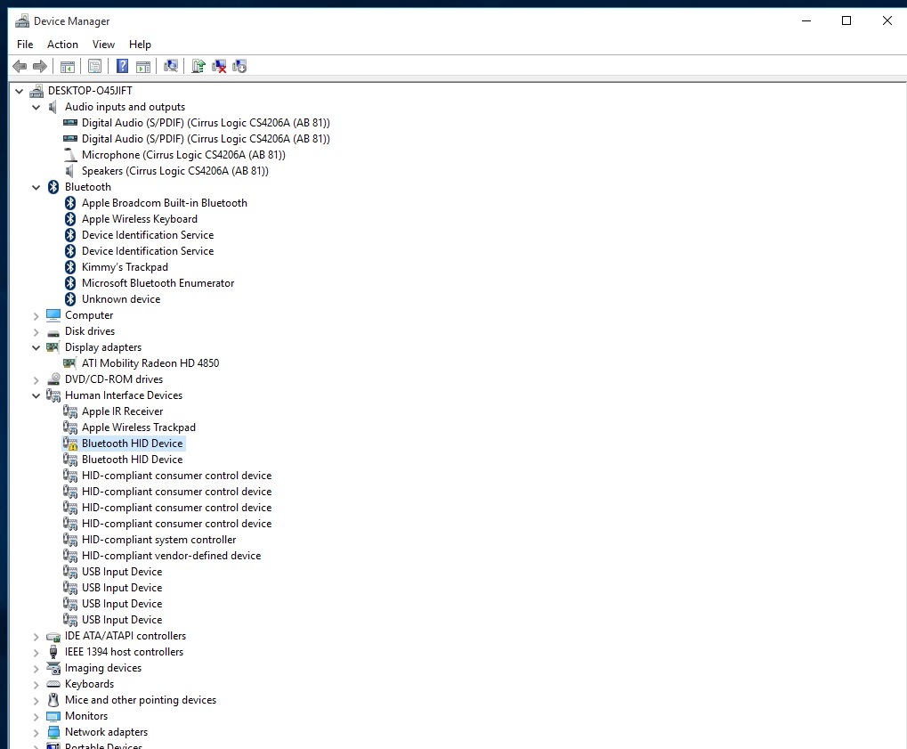
Task: Click the mouse icon beside Mice and other pointing devices
Action: (53, 700)
